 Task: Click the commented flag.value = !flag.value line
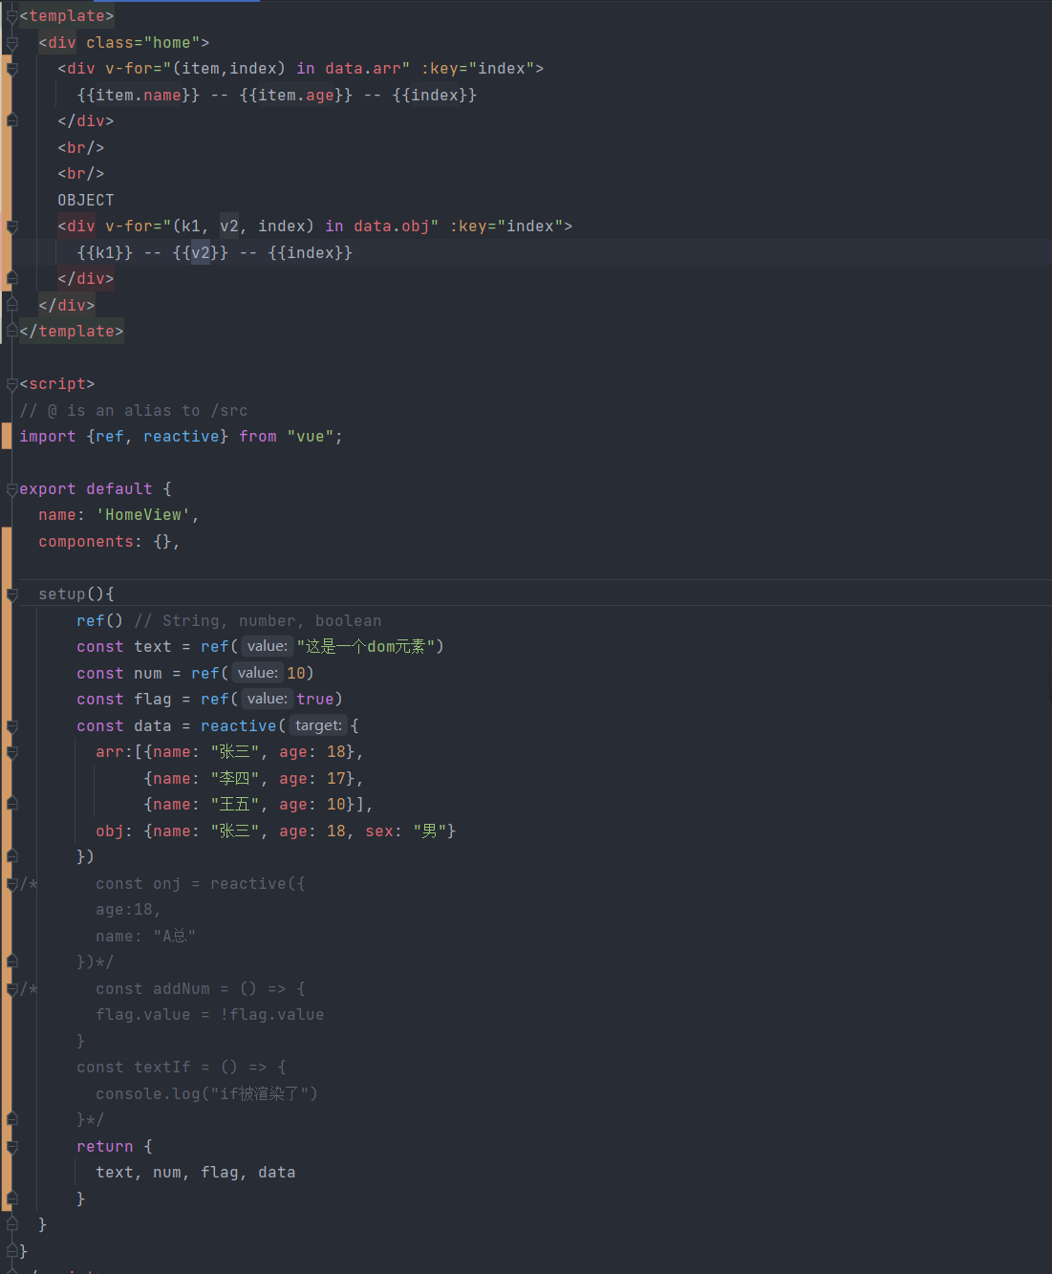coord(210,1015)
